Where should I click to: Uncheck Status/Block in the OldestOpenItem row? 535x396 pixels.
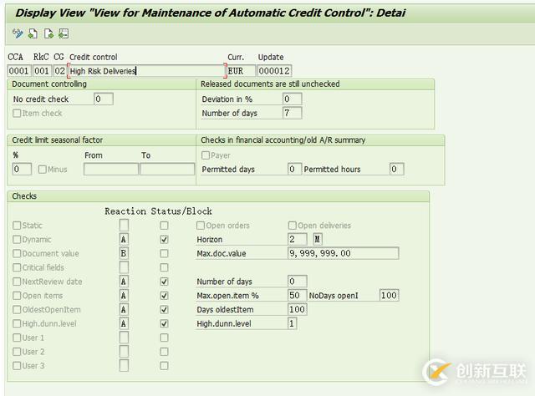164,309
